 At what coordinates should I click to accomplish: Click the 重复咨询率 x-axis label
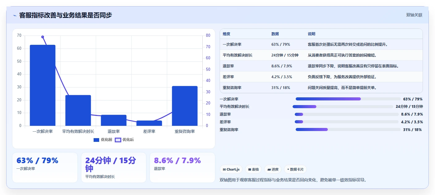tap(185, 131)
